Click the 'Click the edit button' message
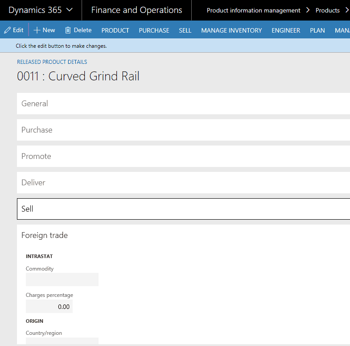Image resolution: width=350 pixels, height=346 pixels. (61, 46)
